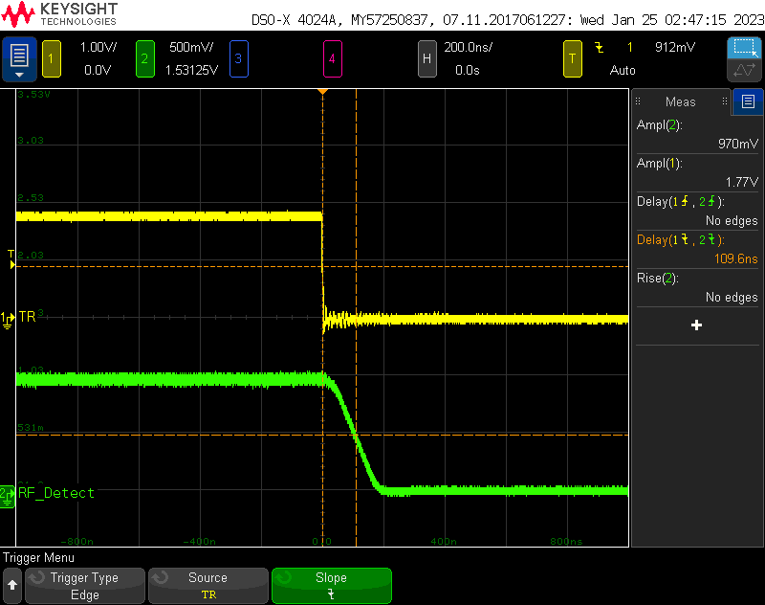This screenshot has width=765, height=605.
Task: Open the Meas panel header
Action: pyautogui.click(x=681, y=101)
